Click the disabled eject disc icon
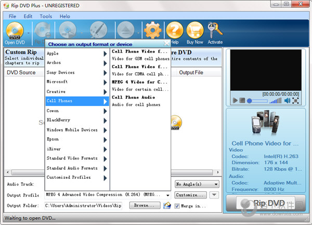The width and height of the screenshot is (312, 225). click(125, 30)
